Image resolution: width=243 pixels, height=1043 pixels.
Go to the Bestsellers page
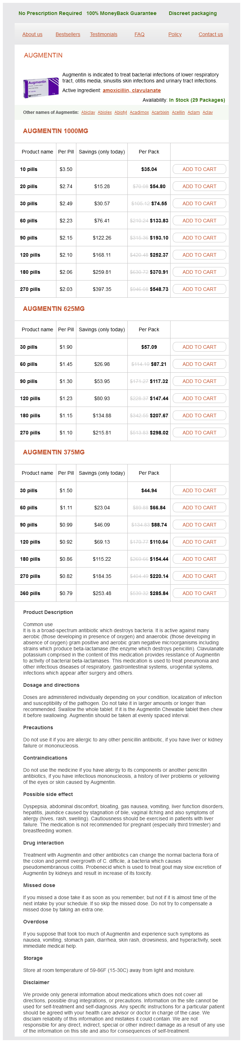point(68,34)
